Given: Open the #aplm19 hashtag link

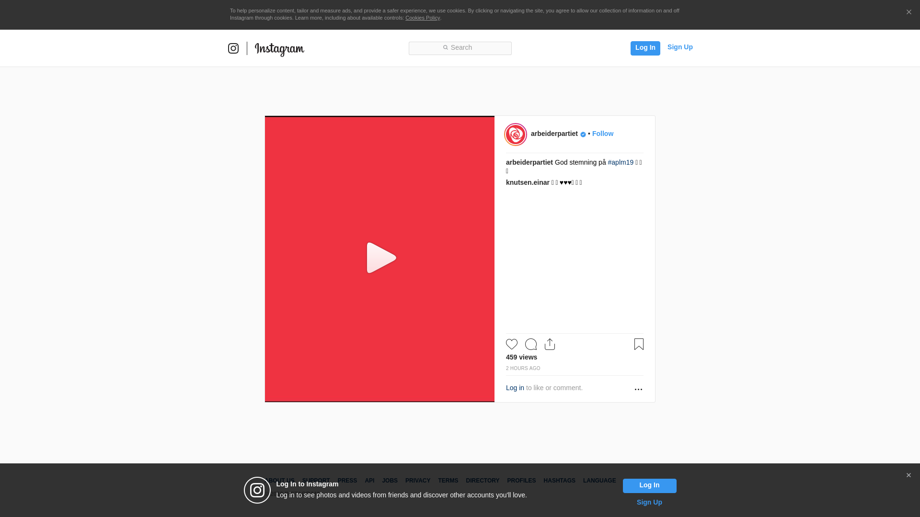Looking at the screenshot, I should point(621,162).
